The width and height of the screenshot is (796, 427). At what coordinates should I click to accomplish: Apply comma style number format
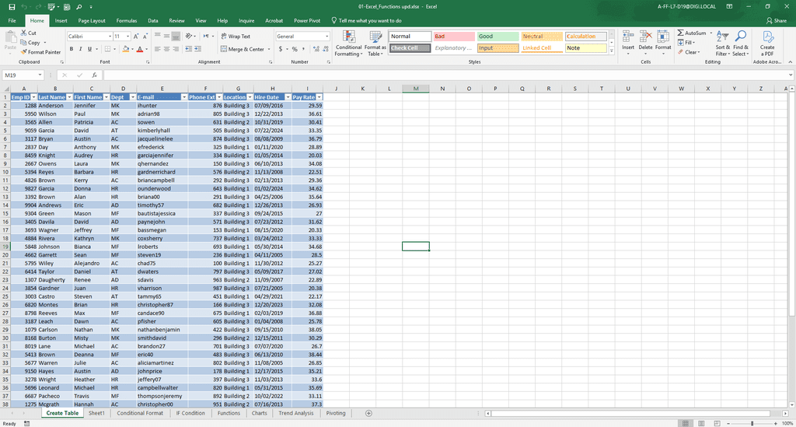coord(304,49)
